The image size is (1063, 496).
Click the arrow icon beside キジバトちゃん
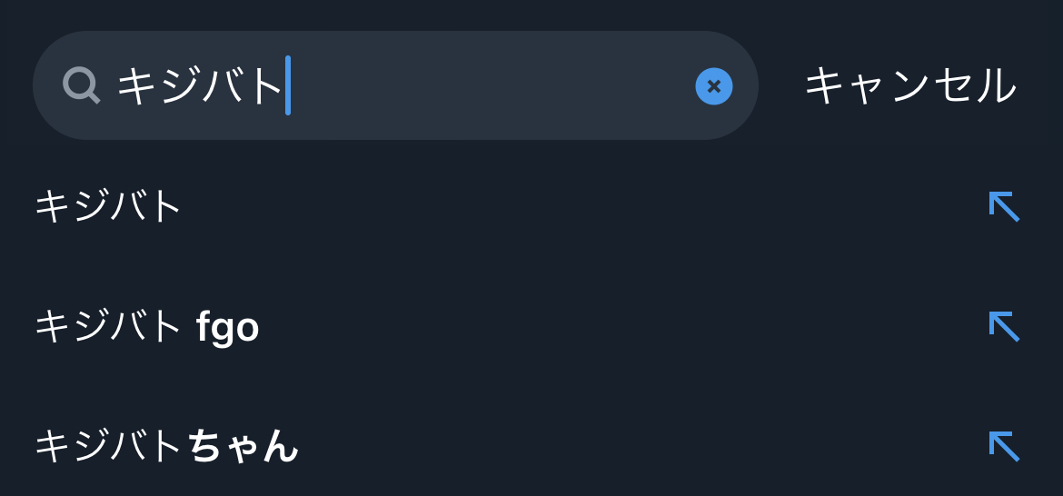tap(1004, 446)
